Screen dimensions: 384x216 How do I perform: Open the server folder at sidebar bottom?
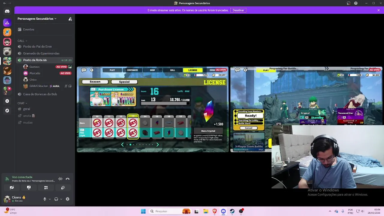tap(7, 90)
